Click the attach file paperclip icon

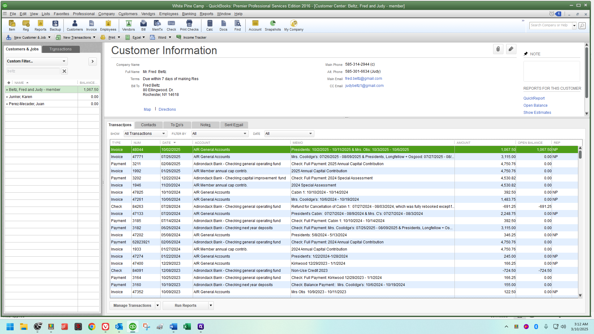pos(498,49)
